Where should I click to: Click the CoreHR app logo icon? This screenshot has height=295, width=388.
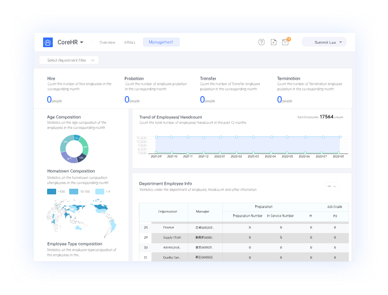tap(48, 42)
